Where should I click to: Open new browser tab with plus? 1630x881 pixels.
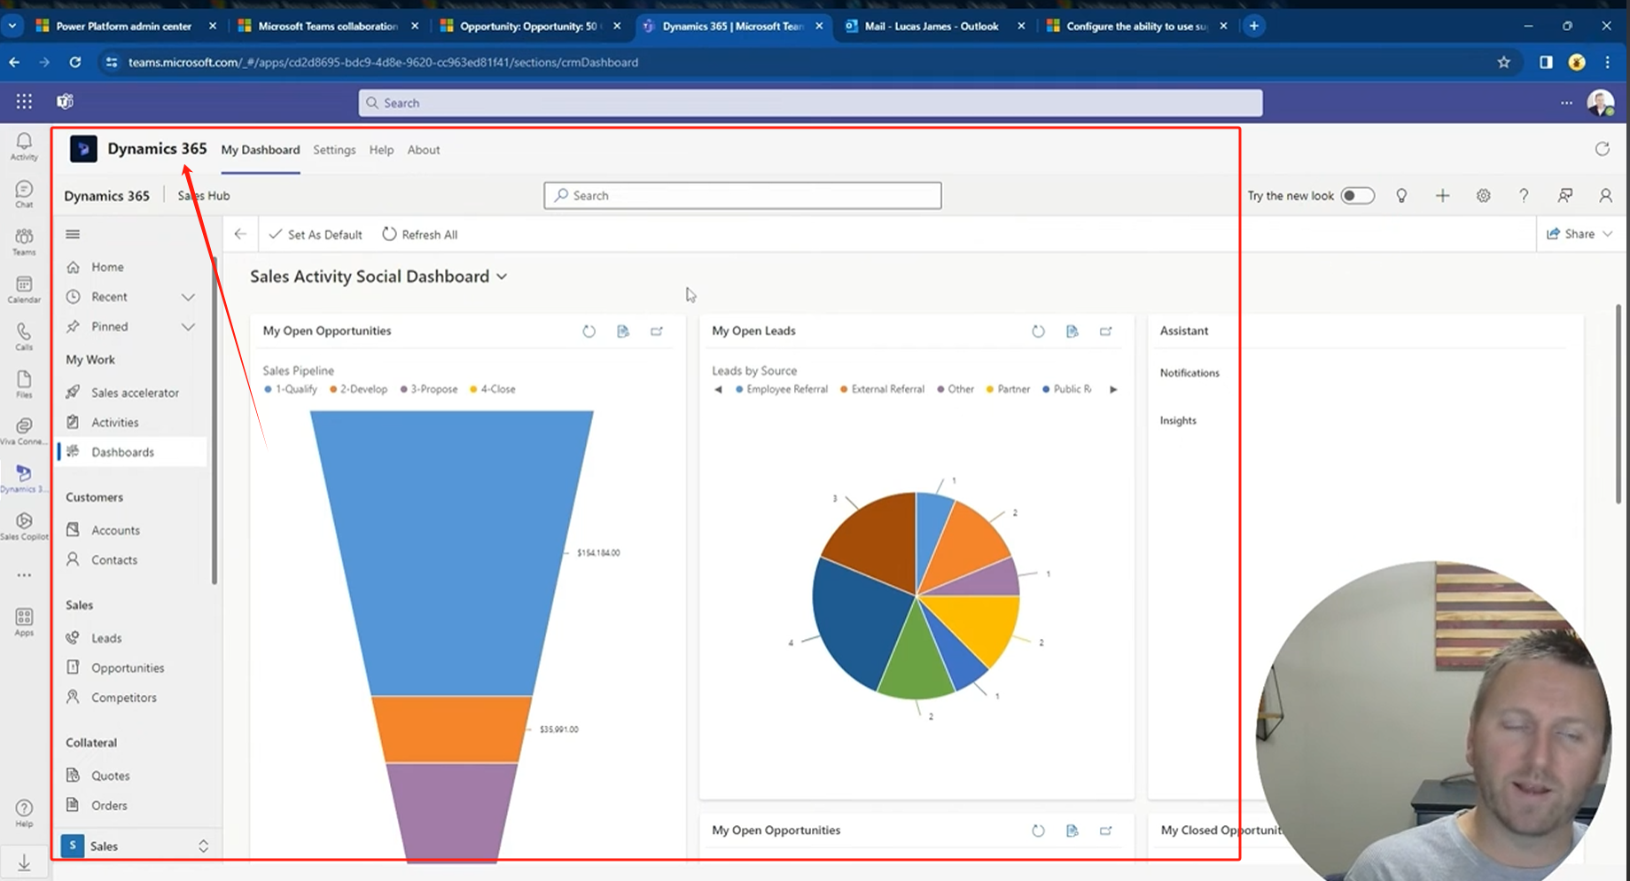1253,26
